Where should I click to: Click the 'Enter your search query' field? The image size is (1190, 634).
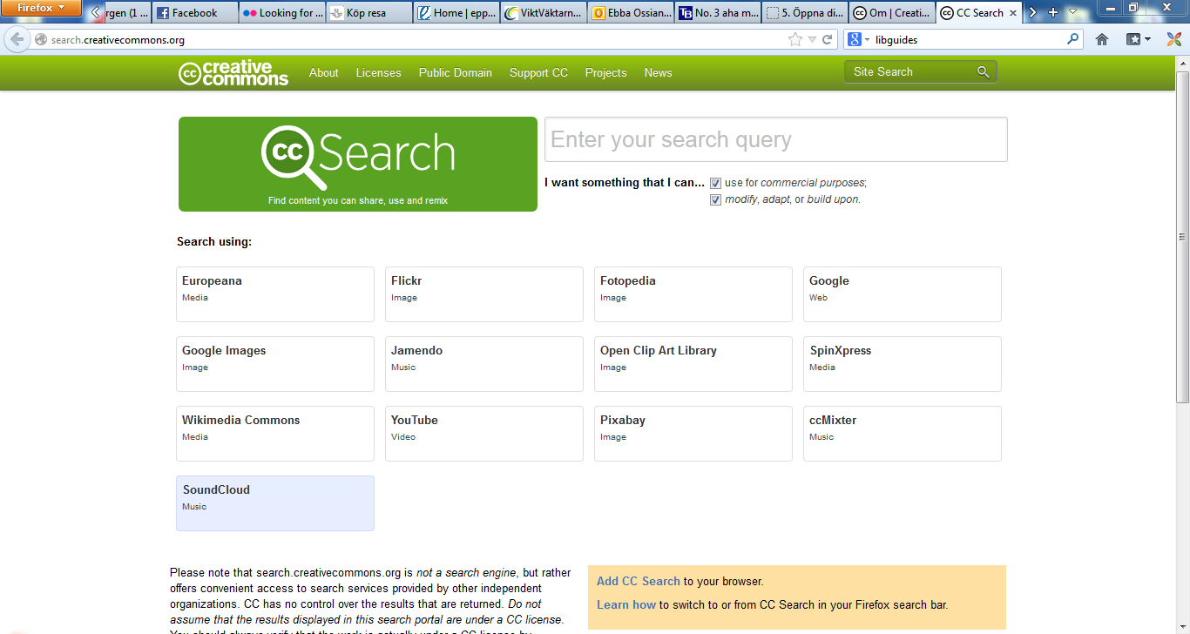click(775, 139)
